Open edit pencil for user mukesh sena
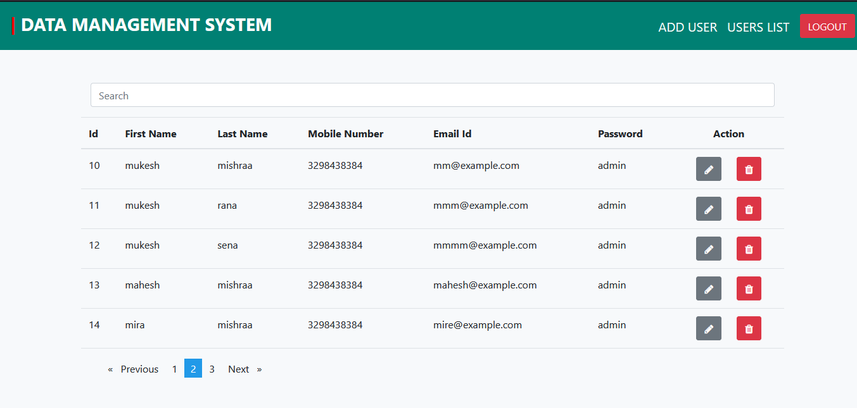The height and width of the screenshot is (408, 857). click(x=708, y=249)
